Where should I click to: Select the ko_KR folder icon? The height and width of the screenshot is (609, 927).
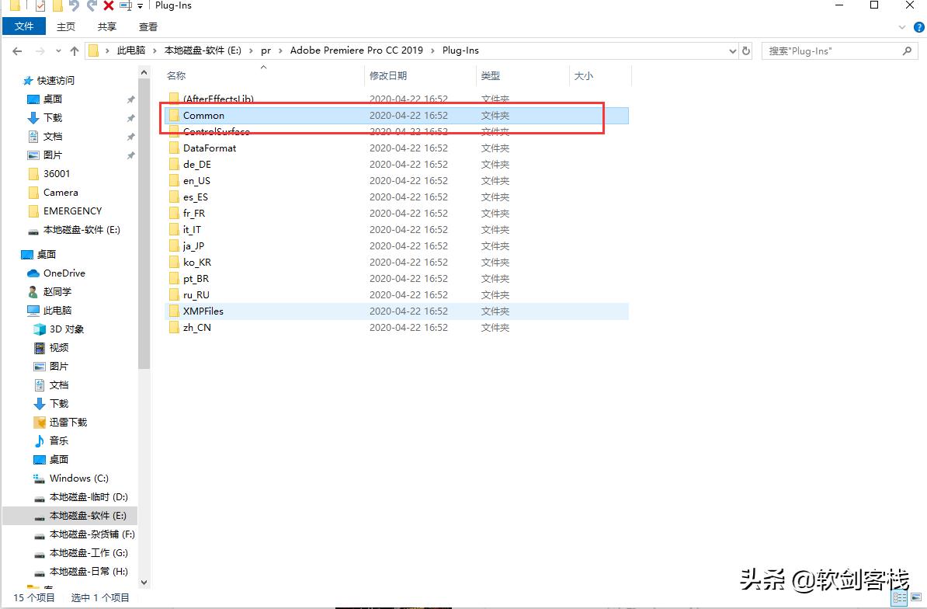pos(174,262)
